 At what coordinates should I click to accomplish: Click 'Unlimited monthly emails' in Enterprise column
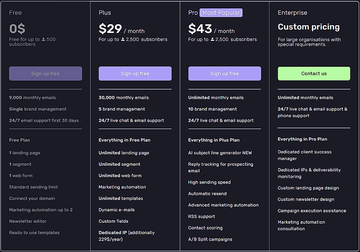point(305,98)
